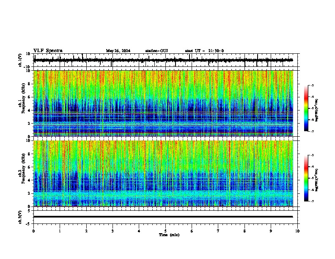
Task: Select the "ch.3(V)" axis label
Action: (20, 217)
